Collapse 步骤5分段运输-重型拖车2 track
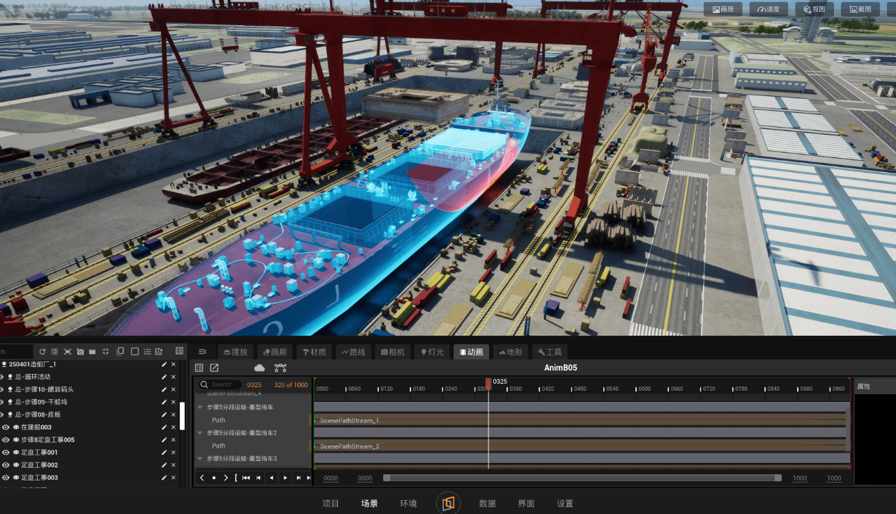 pos(201,433)
